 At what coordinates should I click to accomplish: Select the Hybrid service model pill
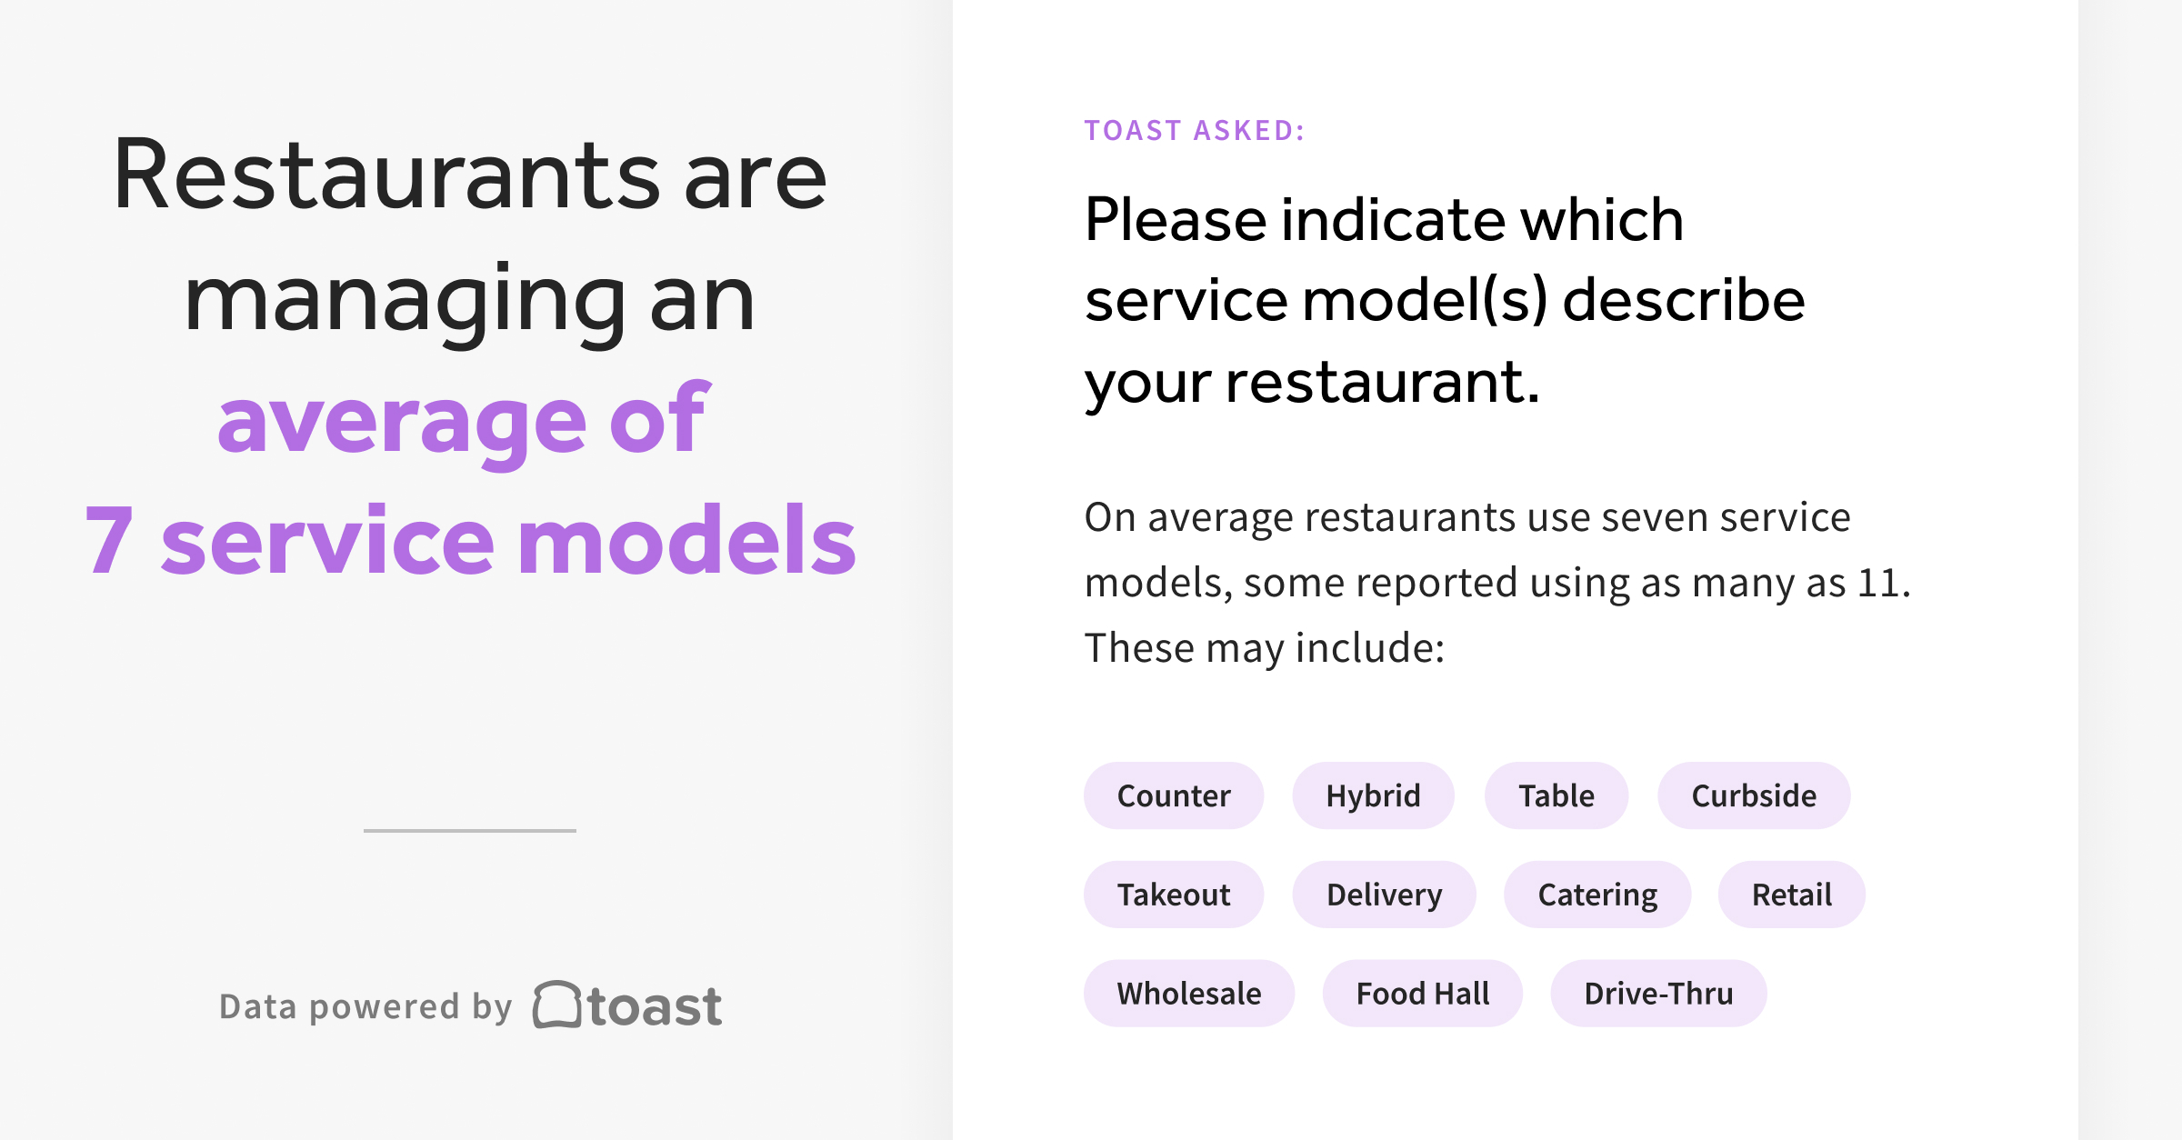tap(1373, 795)
